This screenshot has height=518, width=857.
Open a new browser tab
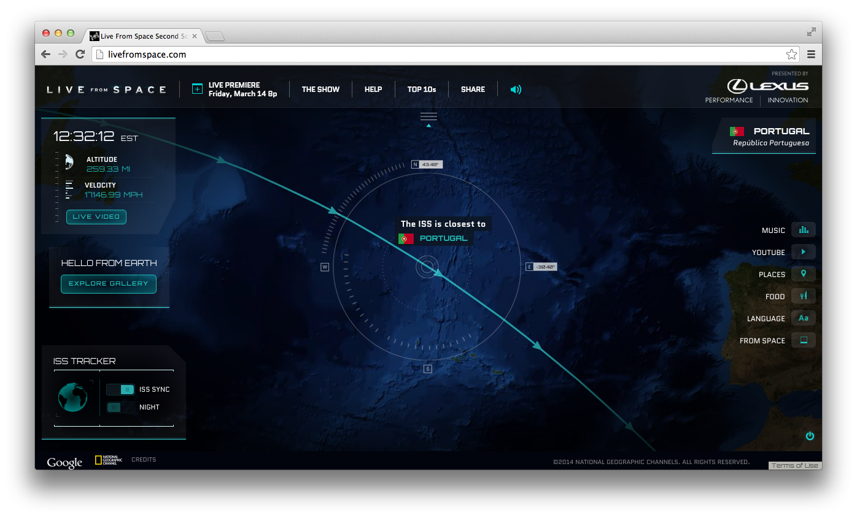215,37
